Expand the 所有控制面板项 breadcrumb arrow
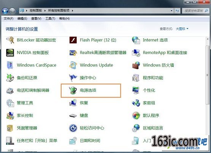 coord(73,11)
